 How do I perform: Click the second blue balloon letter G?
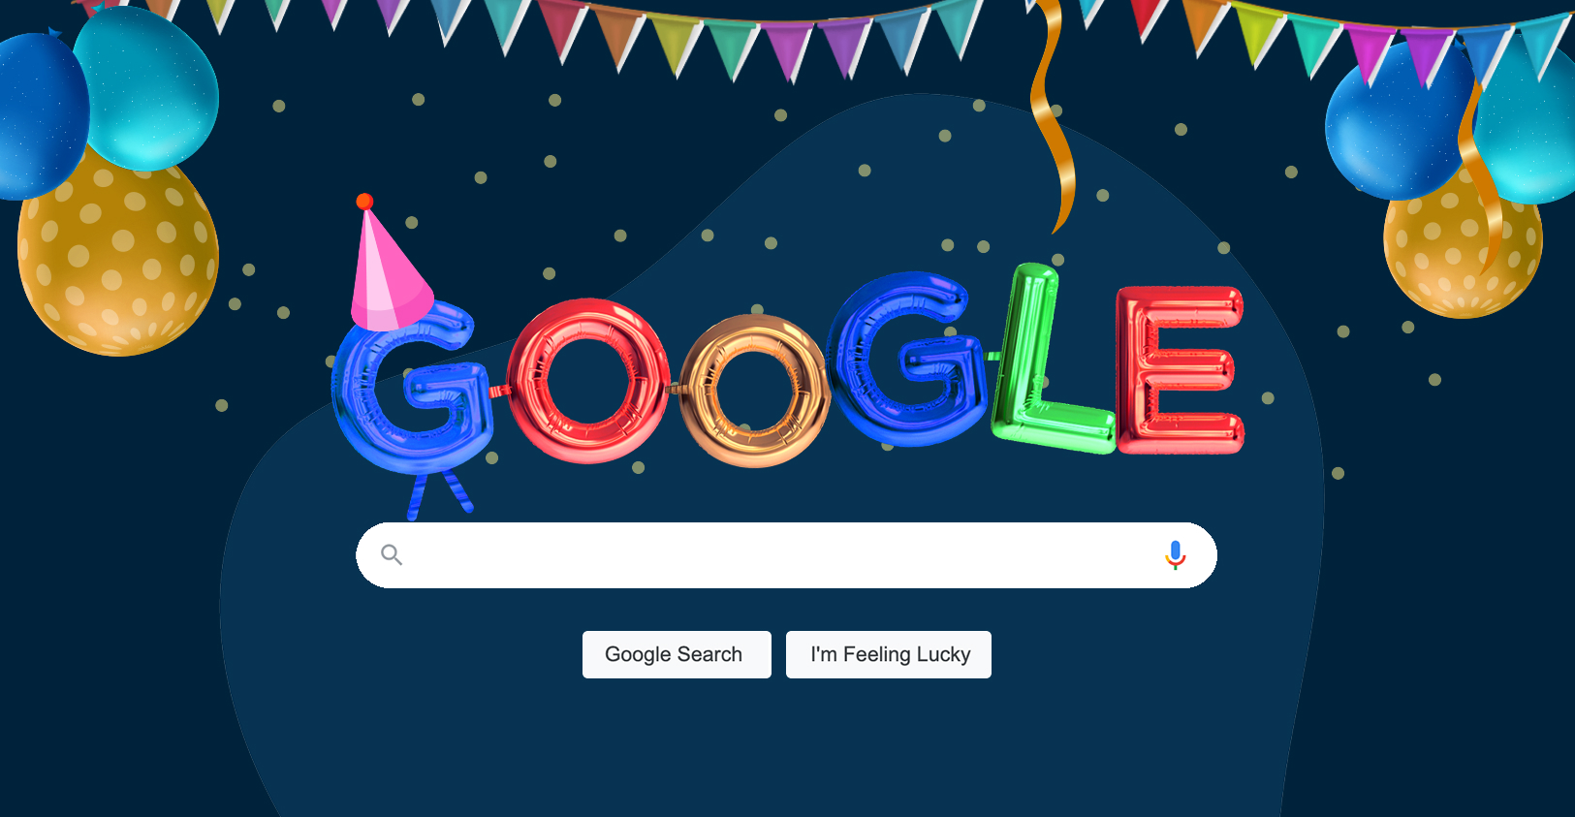pos(911,359)
